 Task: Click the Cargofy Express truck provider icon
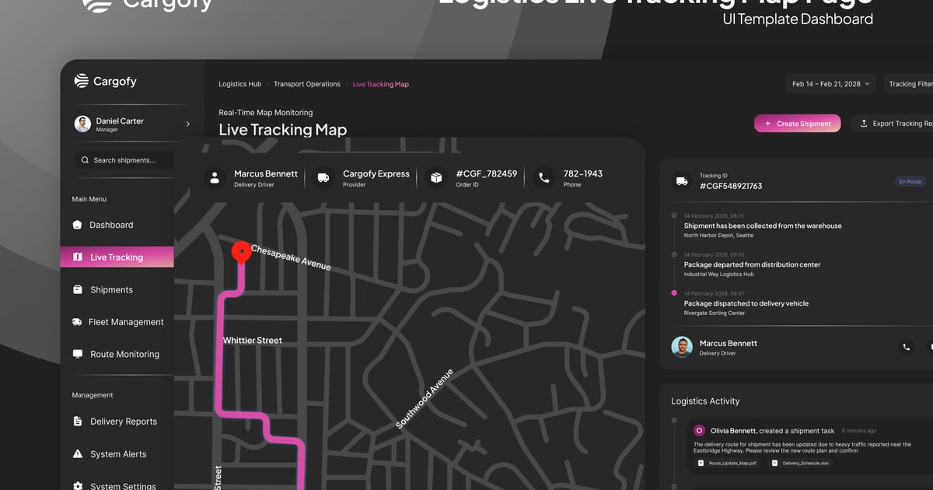pos(323,178)
